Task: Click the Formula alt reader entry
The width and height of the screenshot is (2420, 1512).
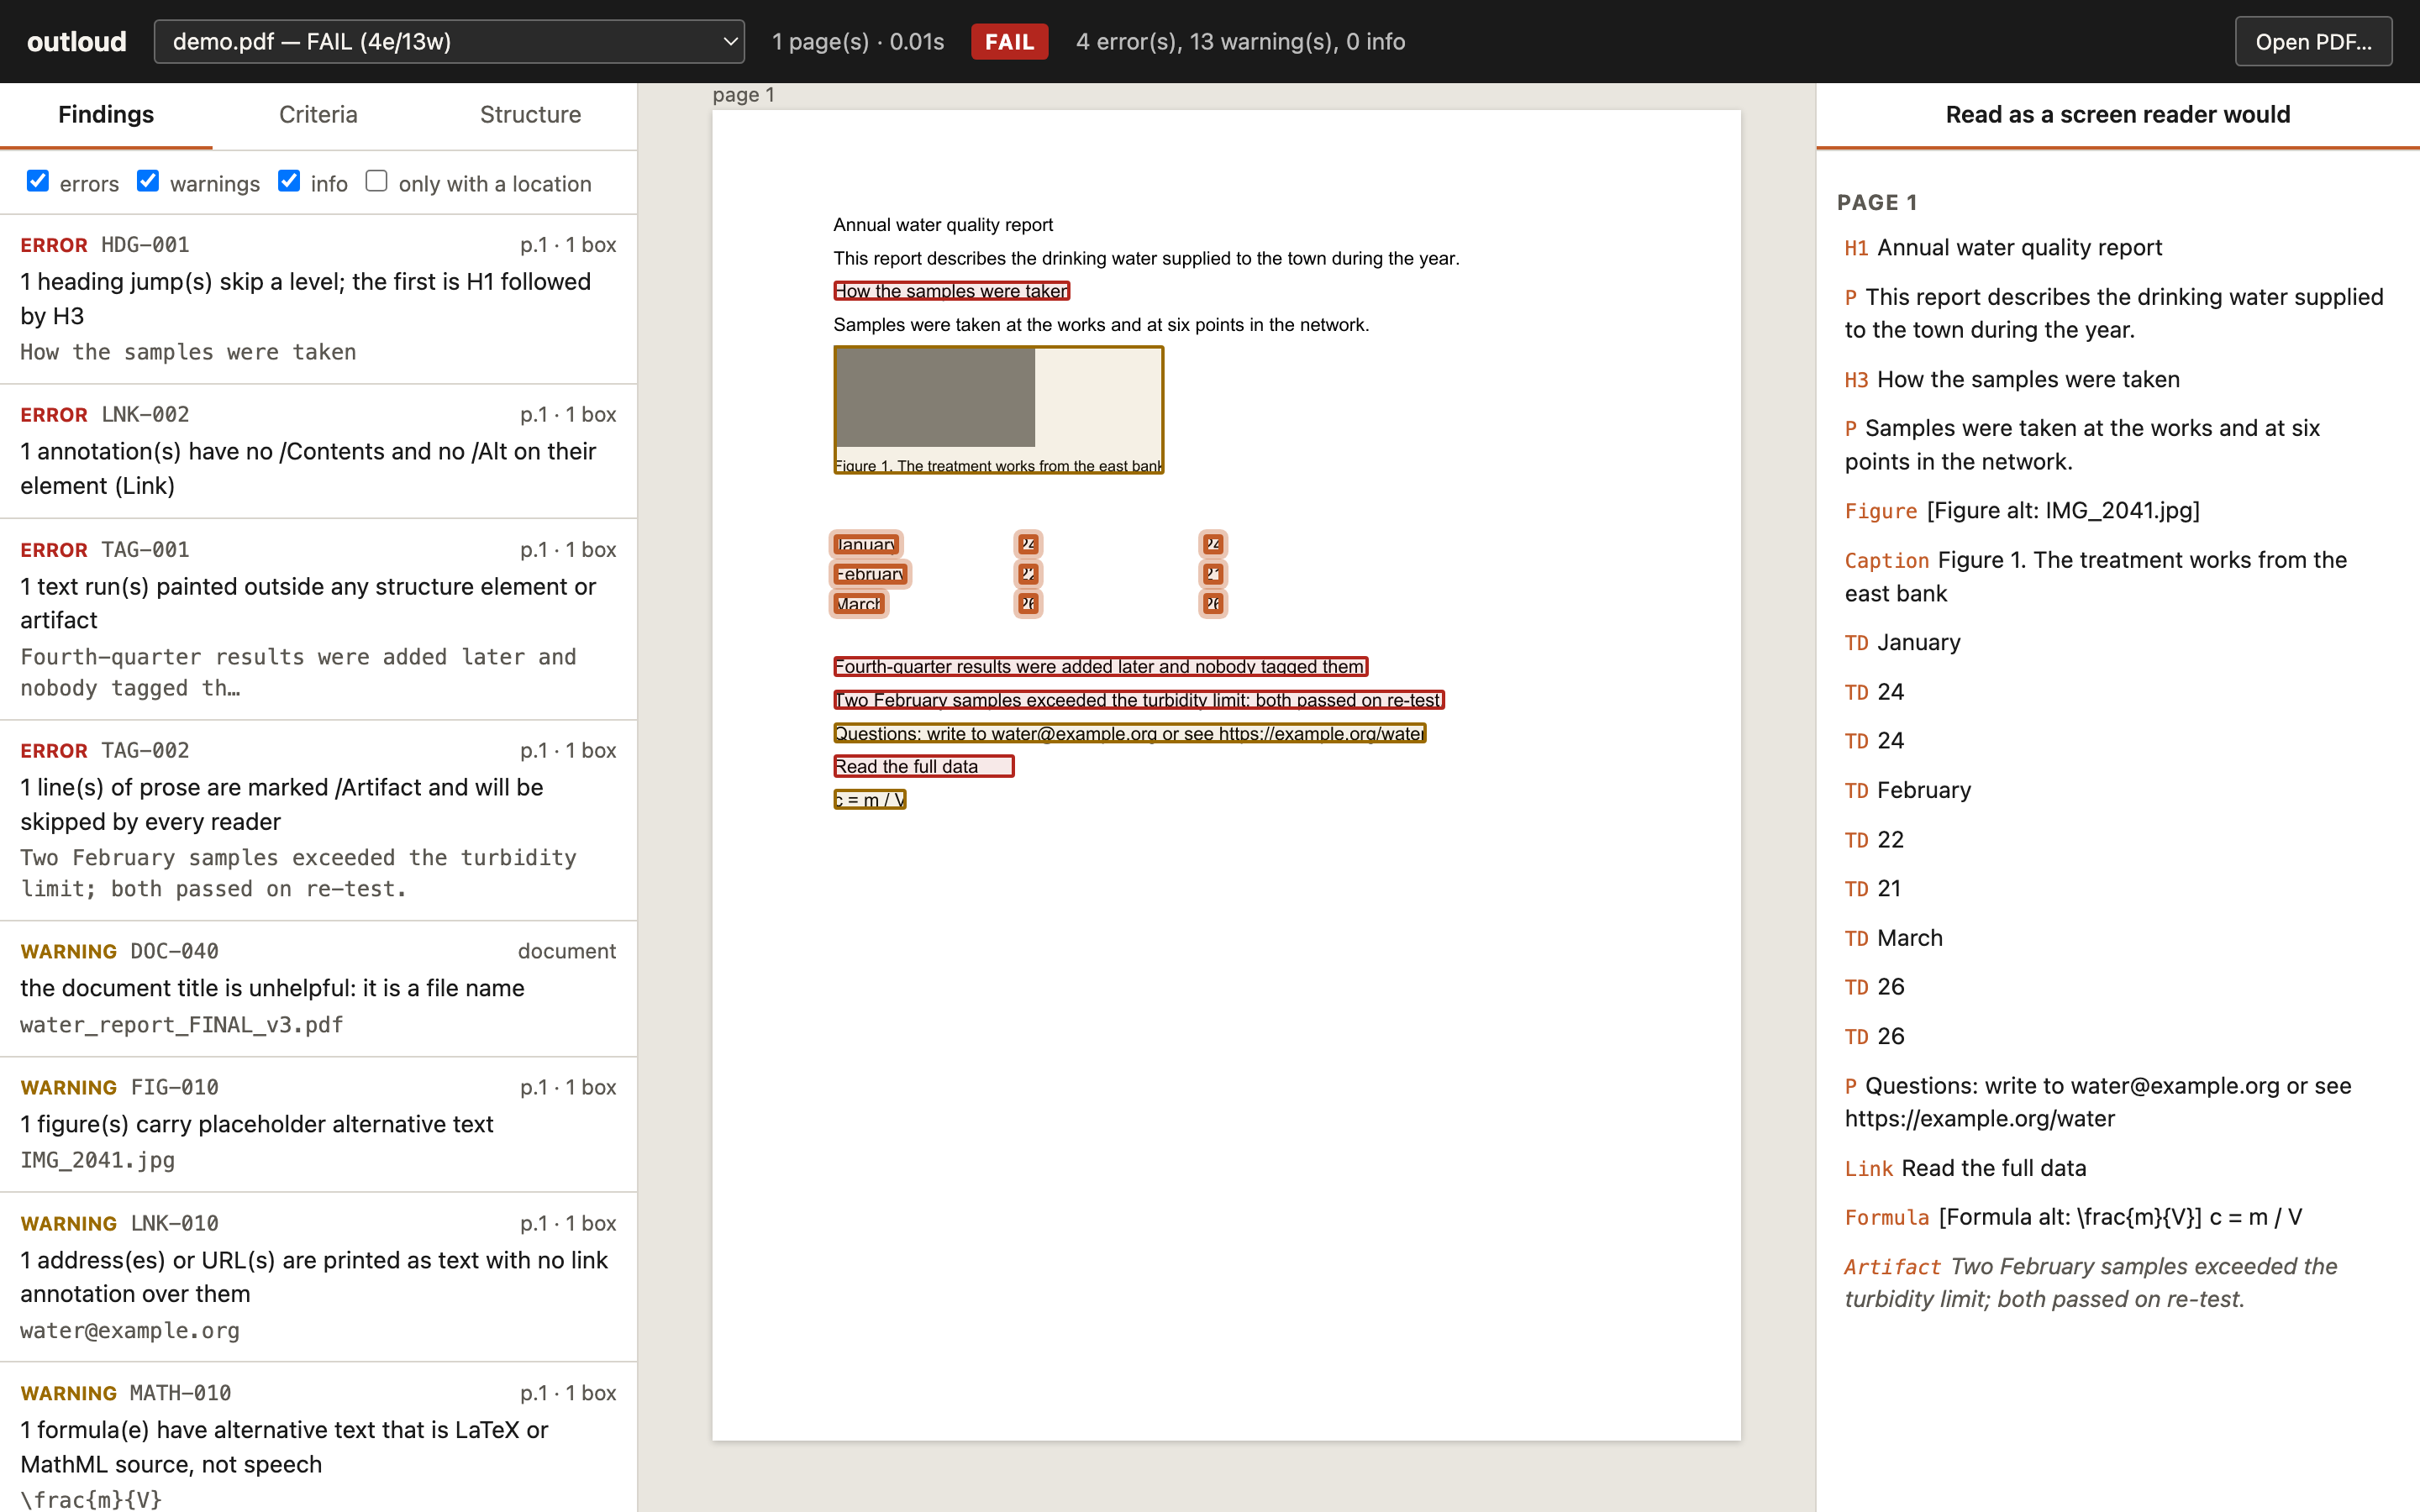Action: [2073, 1218]
